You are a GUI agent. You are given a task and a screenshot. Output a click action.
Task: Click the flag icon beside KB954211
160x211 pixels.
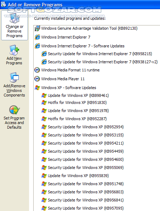[44, 143]
